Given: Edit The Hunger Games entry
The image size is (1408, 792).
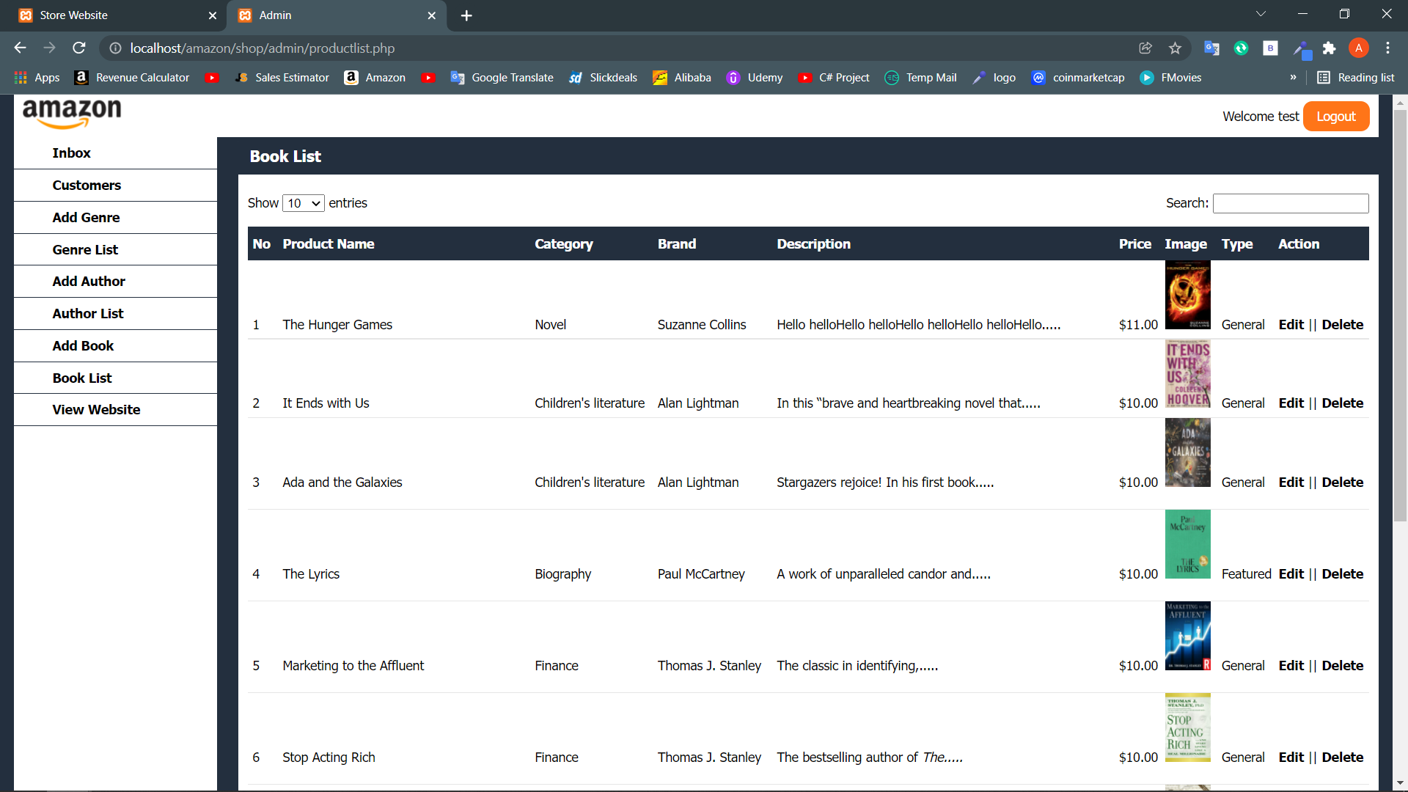Looking at the screenshot, I should (x=1291, y=324).
